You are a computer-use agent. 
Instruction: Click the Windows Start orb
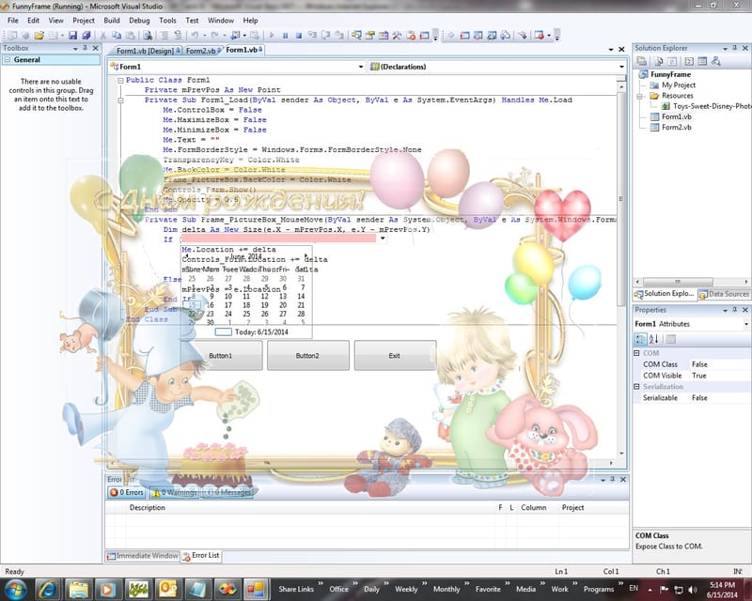[15, 589]
